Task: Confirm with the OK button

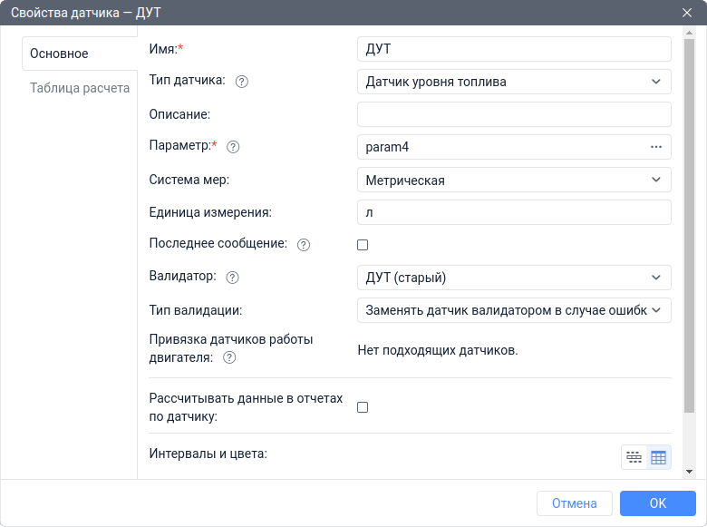Action: [x=658, y=503]
